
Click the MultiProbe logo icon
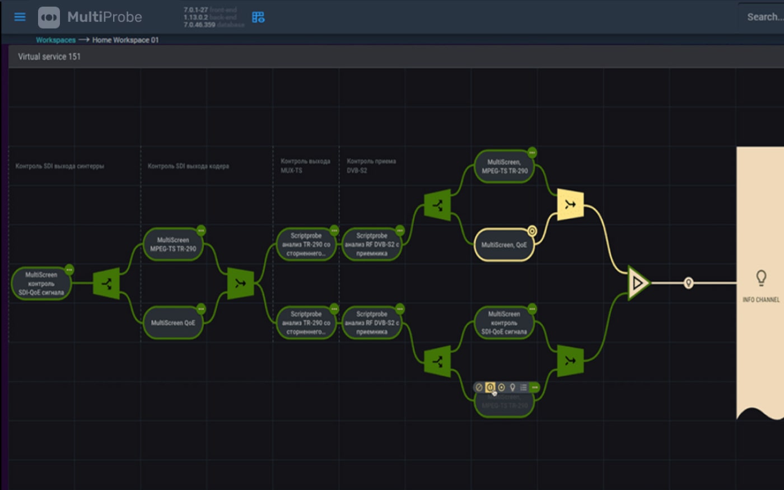tap(49, 17)
